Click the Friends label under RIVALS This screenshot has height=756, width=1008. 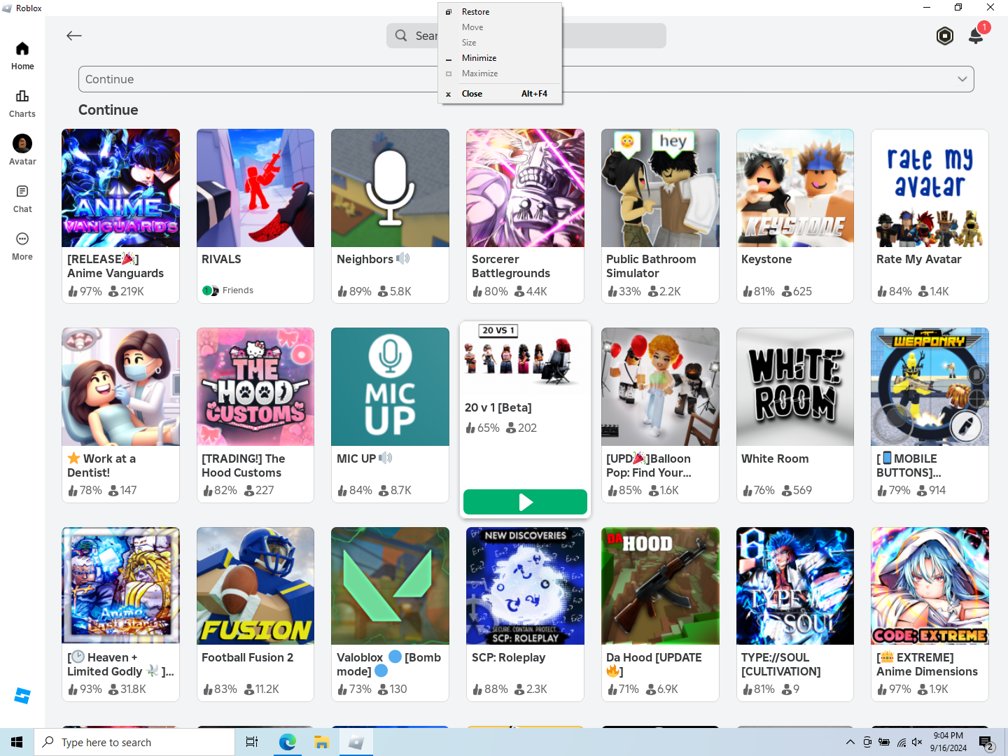click(x=238, y=290)
